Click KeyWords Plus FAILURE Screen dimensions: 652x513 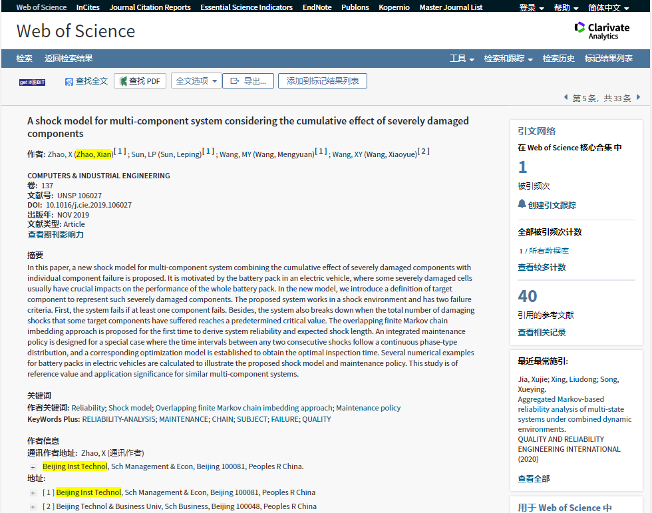[x=285, y=419]
